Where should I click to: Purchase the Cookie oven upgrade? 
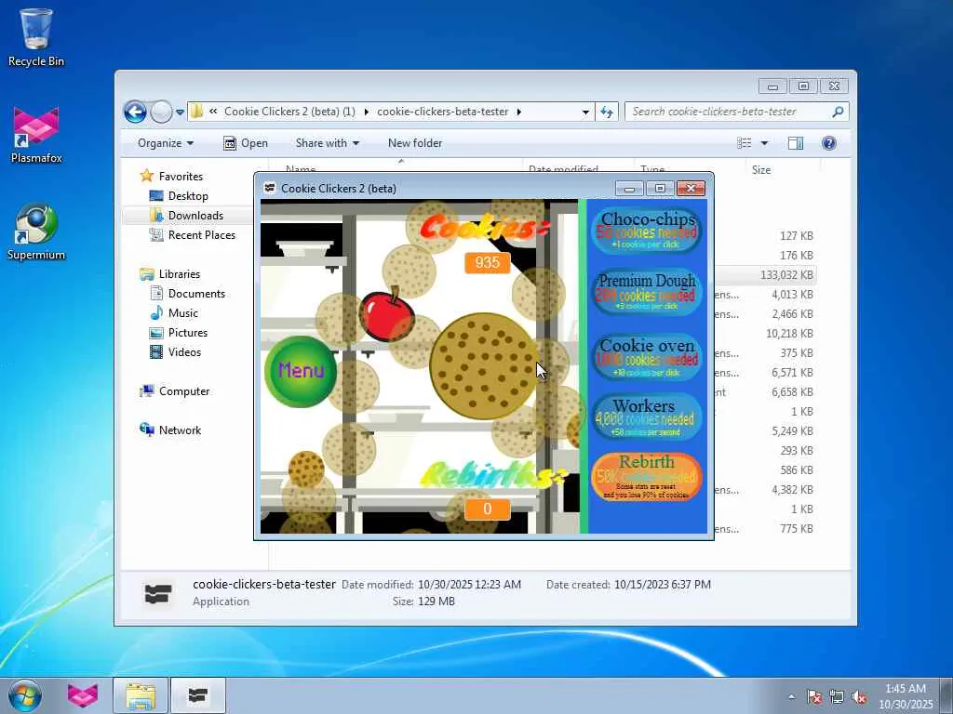click(647, 357)
